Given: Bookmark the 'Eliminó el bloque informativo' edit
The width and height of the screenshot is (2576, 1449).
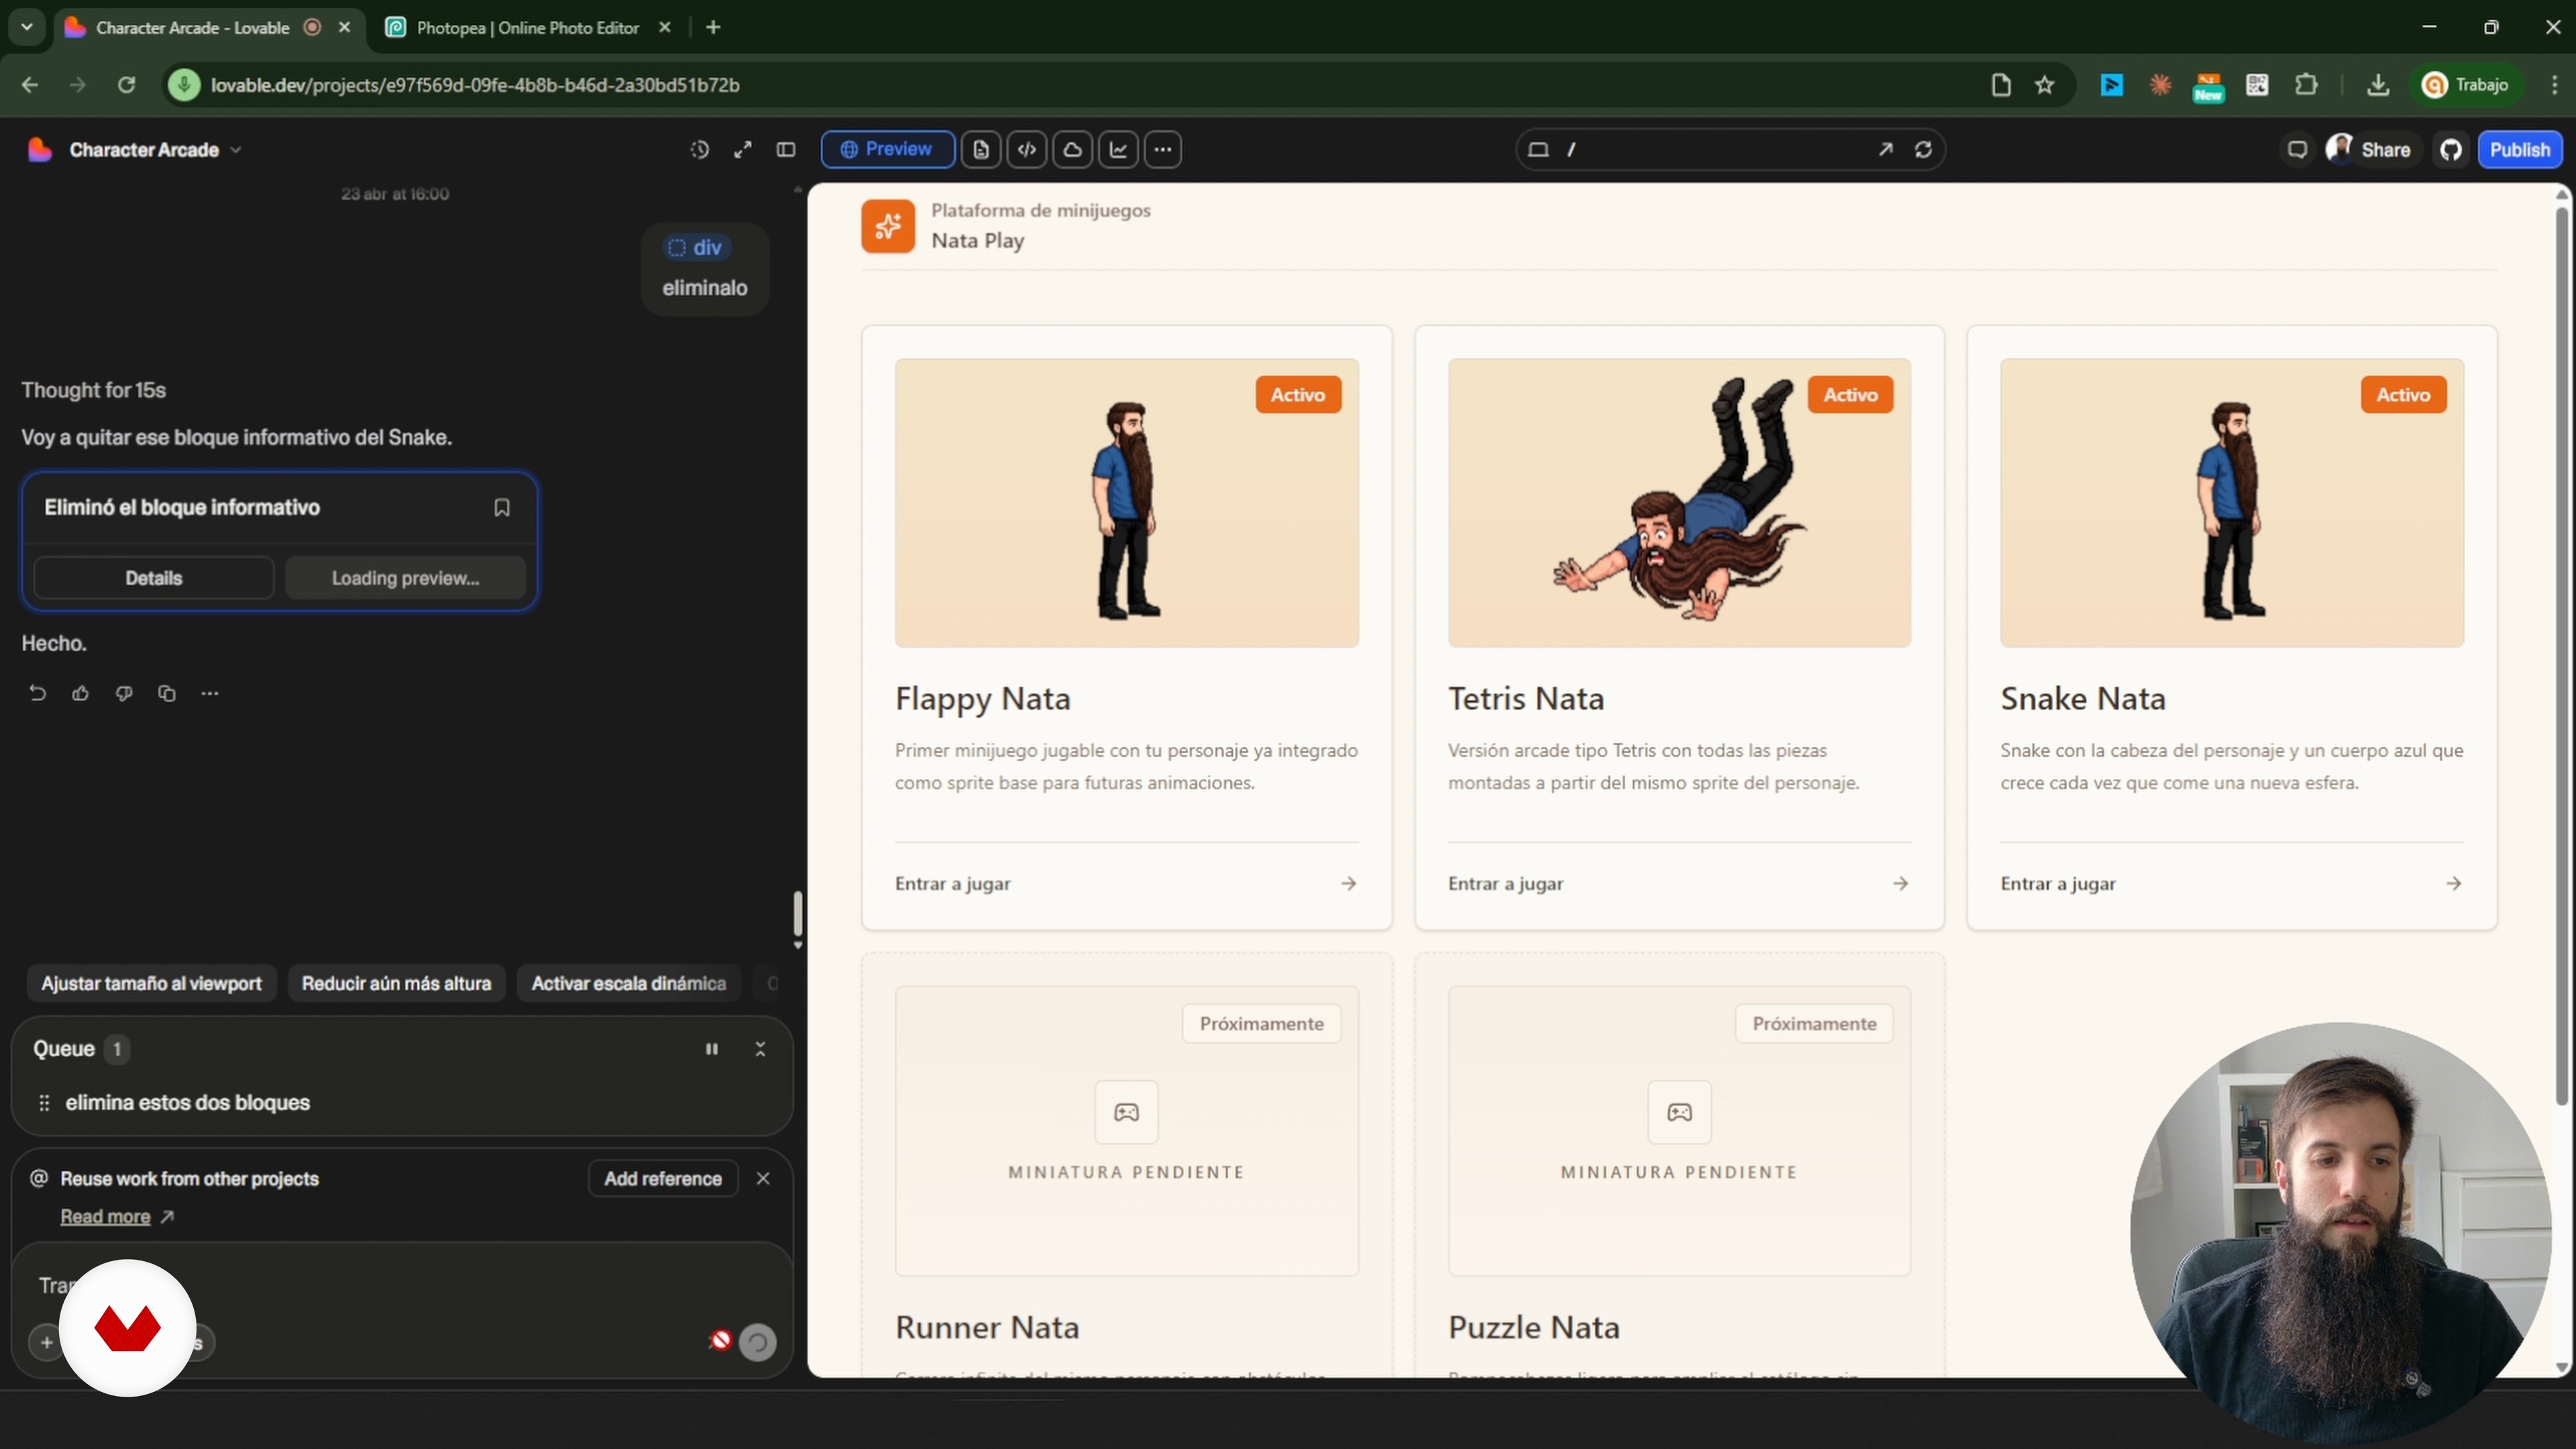Looking at the screenshot, I should point(502,508).
